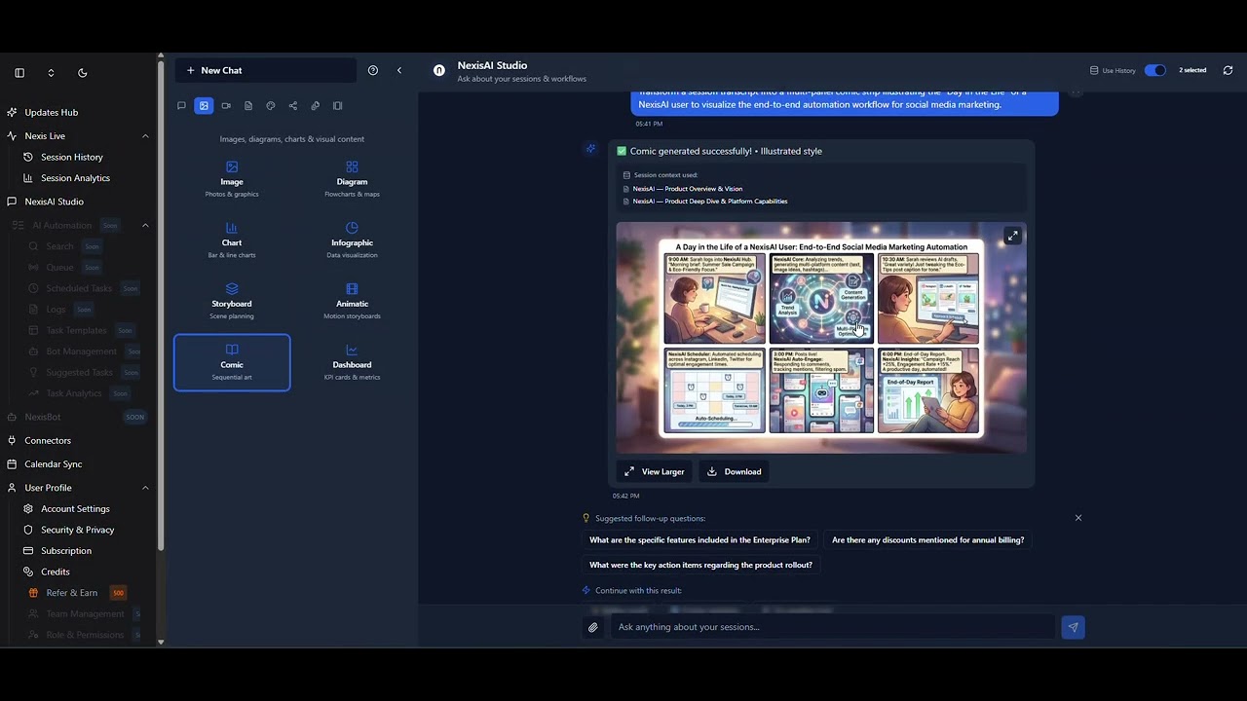Ask about Enterprise Plan features suggestion
The image size is (1247, 701).
tap(699, 539)
